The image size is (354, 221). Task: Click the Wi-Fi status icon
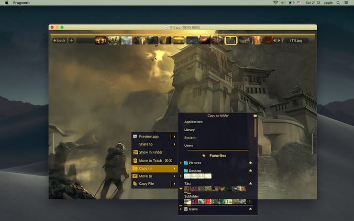[x=276, y=3]
